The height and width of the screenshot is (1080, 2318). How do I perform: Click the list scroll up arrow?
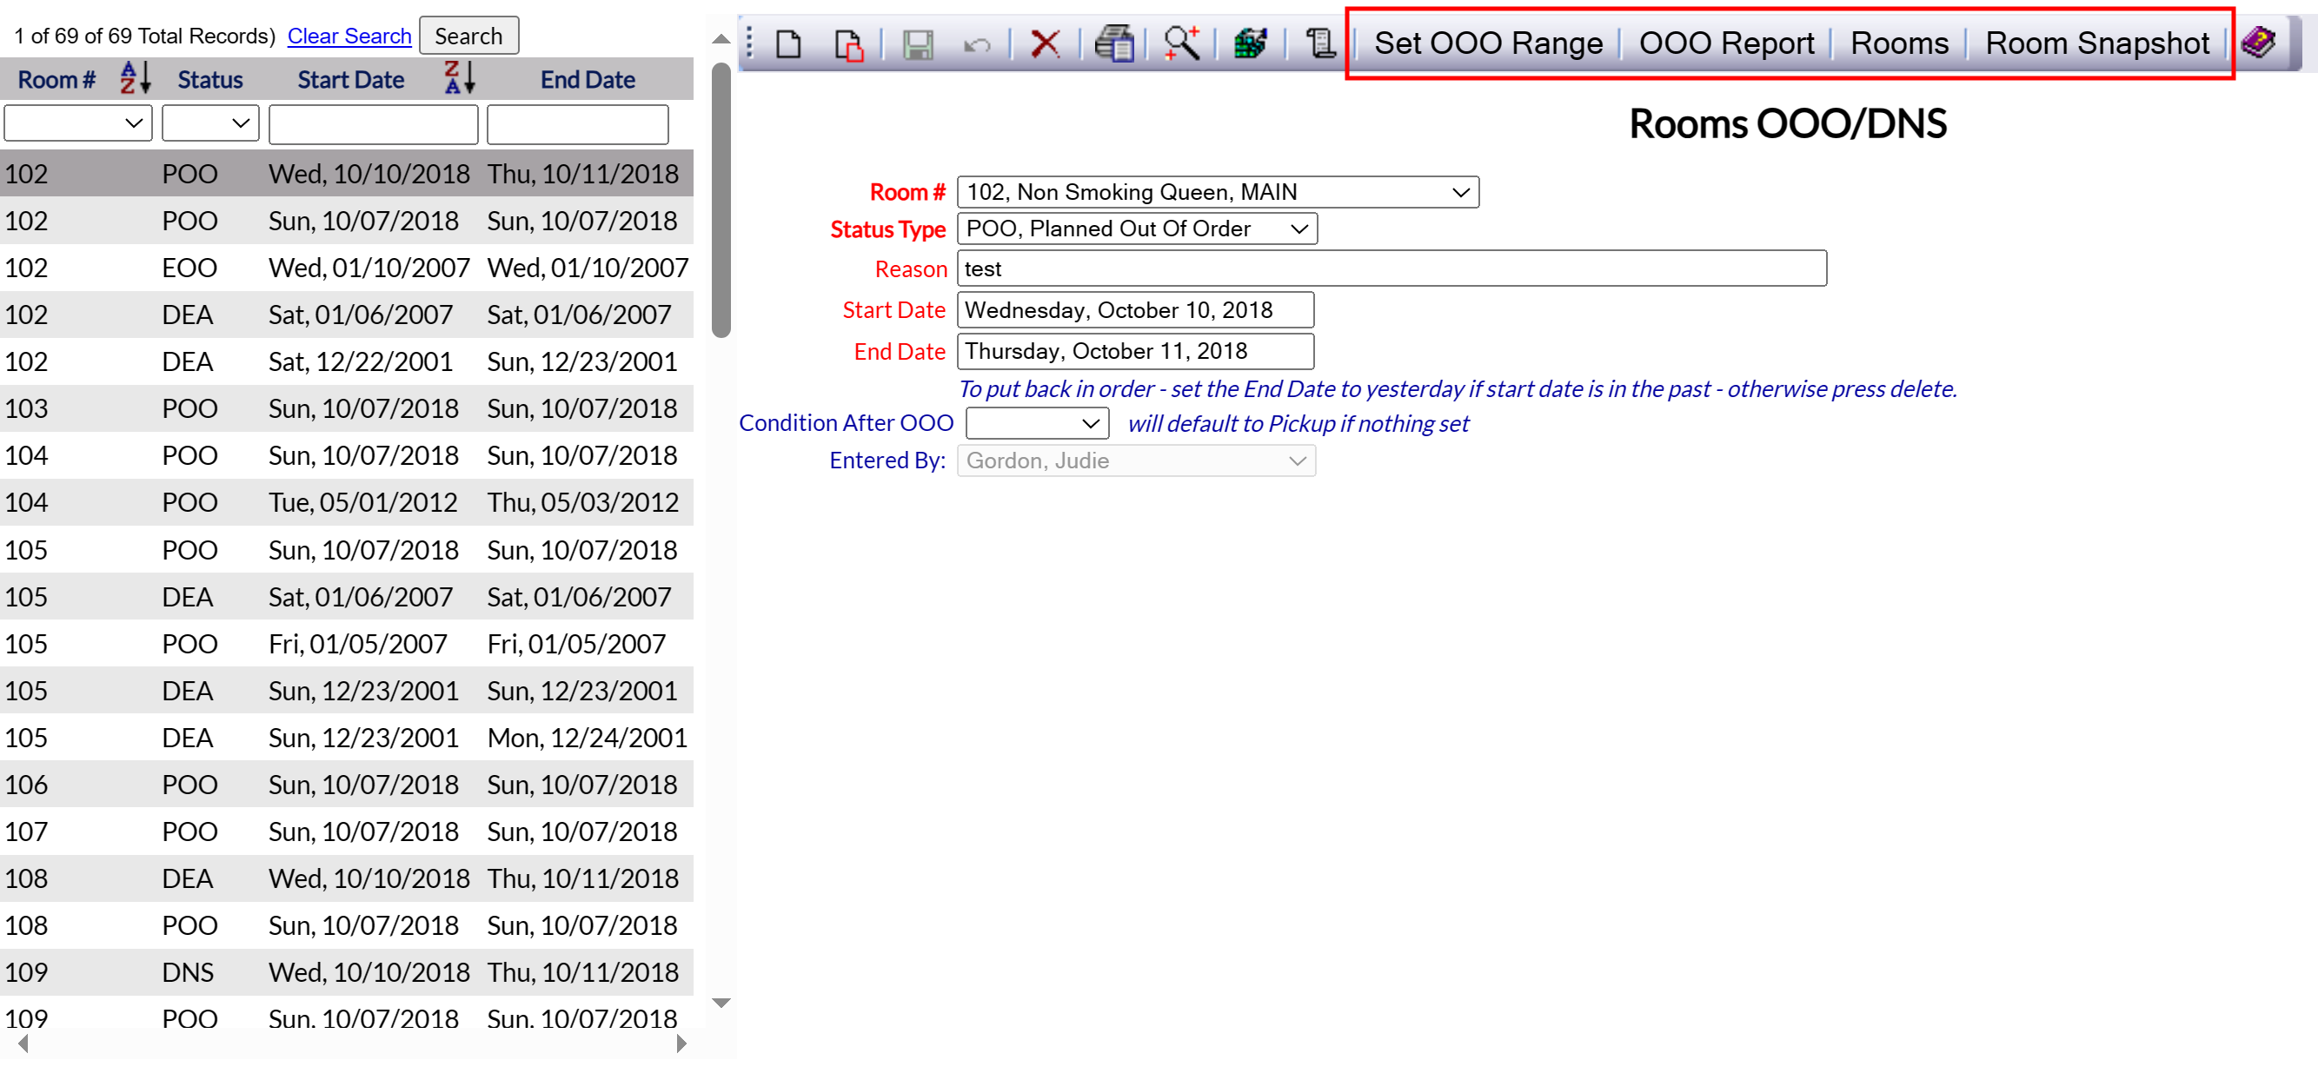pyautogui.click(x=720, y=39)
